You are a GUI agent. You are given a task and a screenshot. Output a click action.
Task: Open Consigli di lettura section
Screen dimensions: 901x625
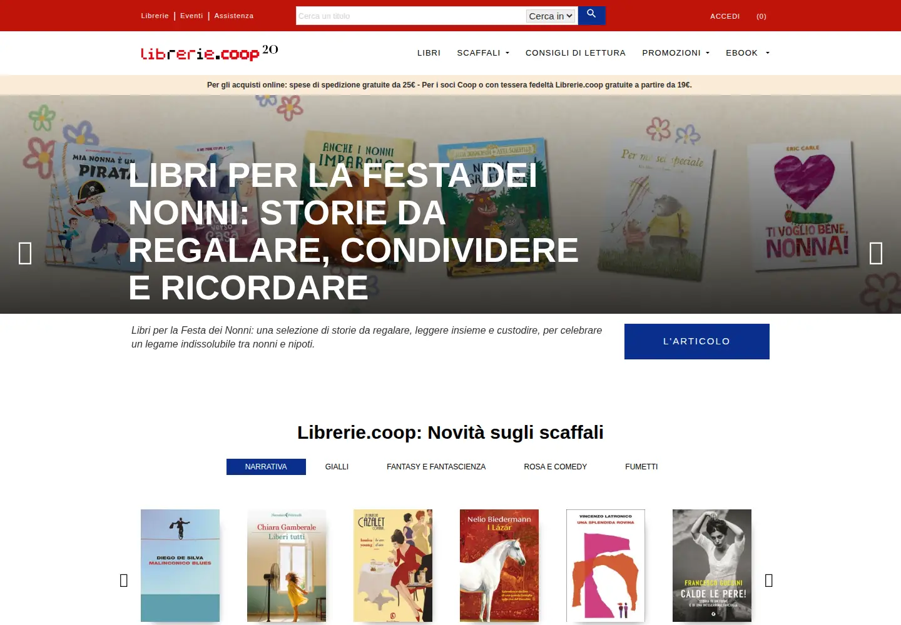click(576, 53)
